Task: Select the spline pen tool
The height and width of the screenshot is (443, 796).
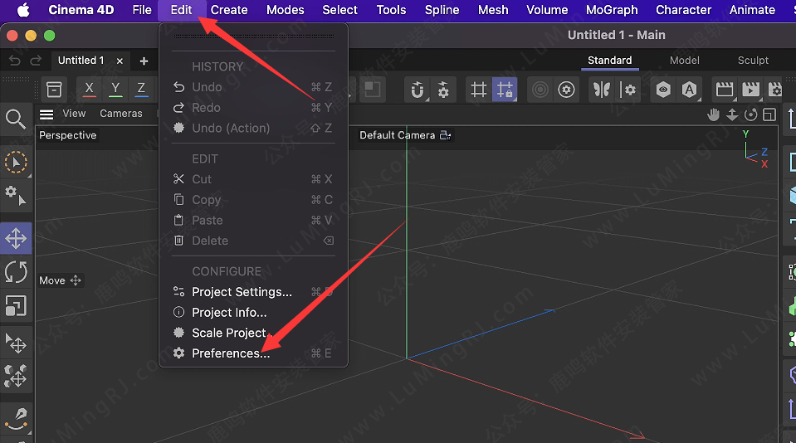Action: point(16,419)
